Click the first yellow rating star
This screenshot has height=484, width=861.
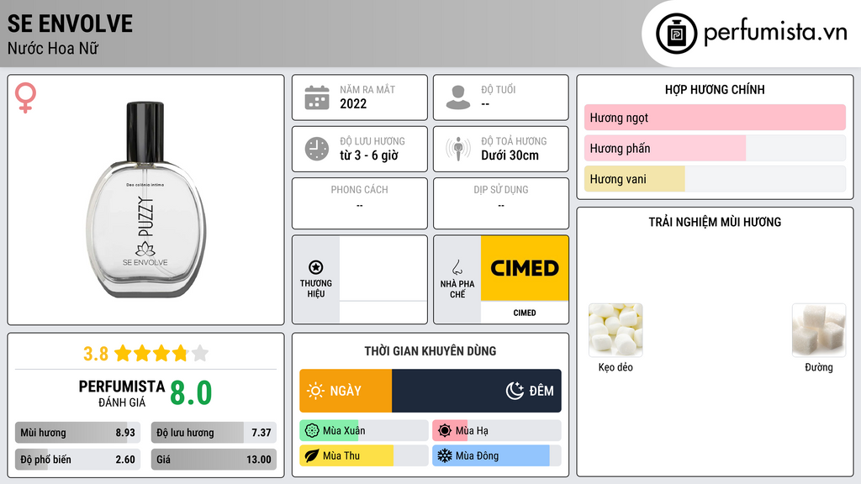pos(123,353)
